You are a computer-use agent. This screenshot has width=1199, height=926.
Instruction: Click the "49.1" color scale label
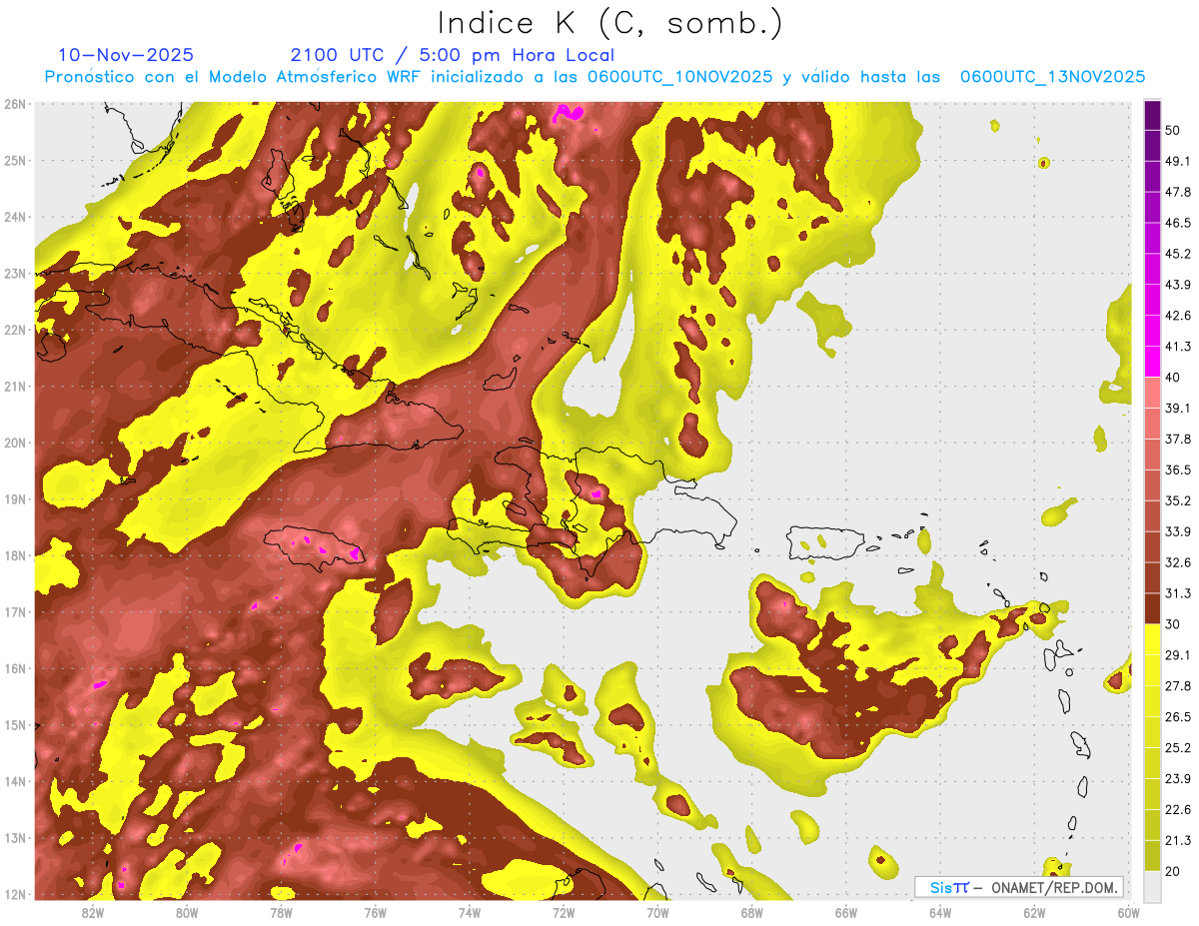click(1178, 161)
